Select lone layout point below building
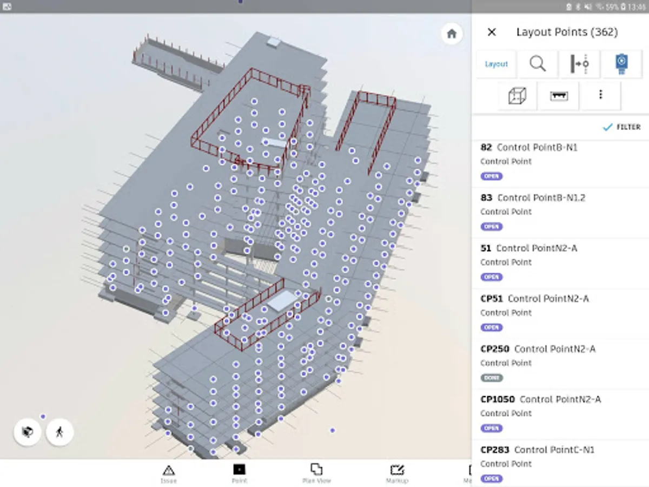 point(332,430)
